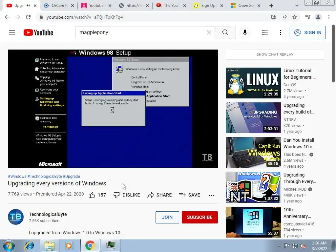336x252 pixels.
Task: Open the #Upgrade hashtag link
Action: click(x=71, y=176)
